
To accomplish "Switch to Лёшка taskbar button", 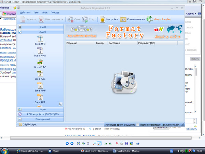I will coord(54,151).
